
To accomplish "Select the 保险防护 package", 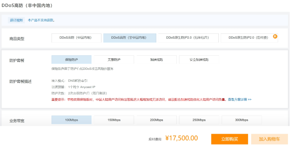I will [x=72, y=60].
